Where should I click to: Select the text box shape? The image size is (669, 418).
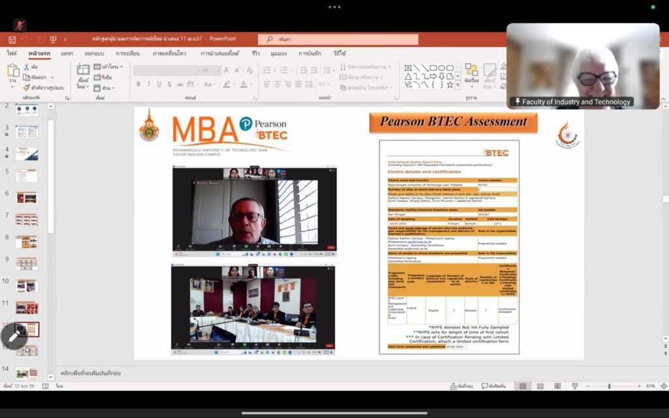click(408, 67)
